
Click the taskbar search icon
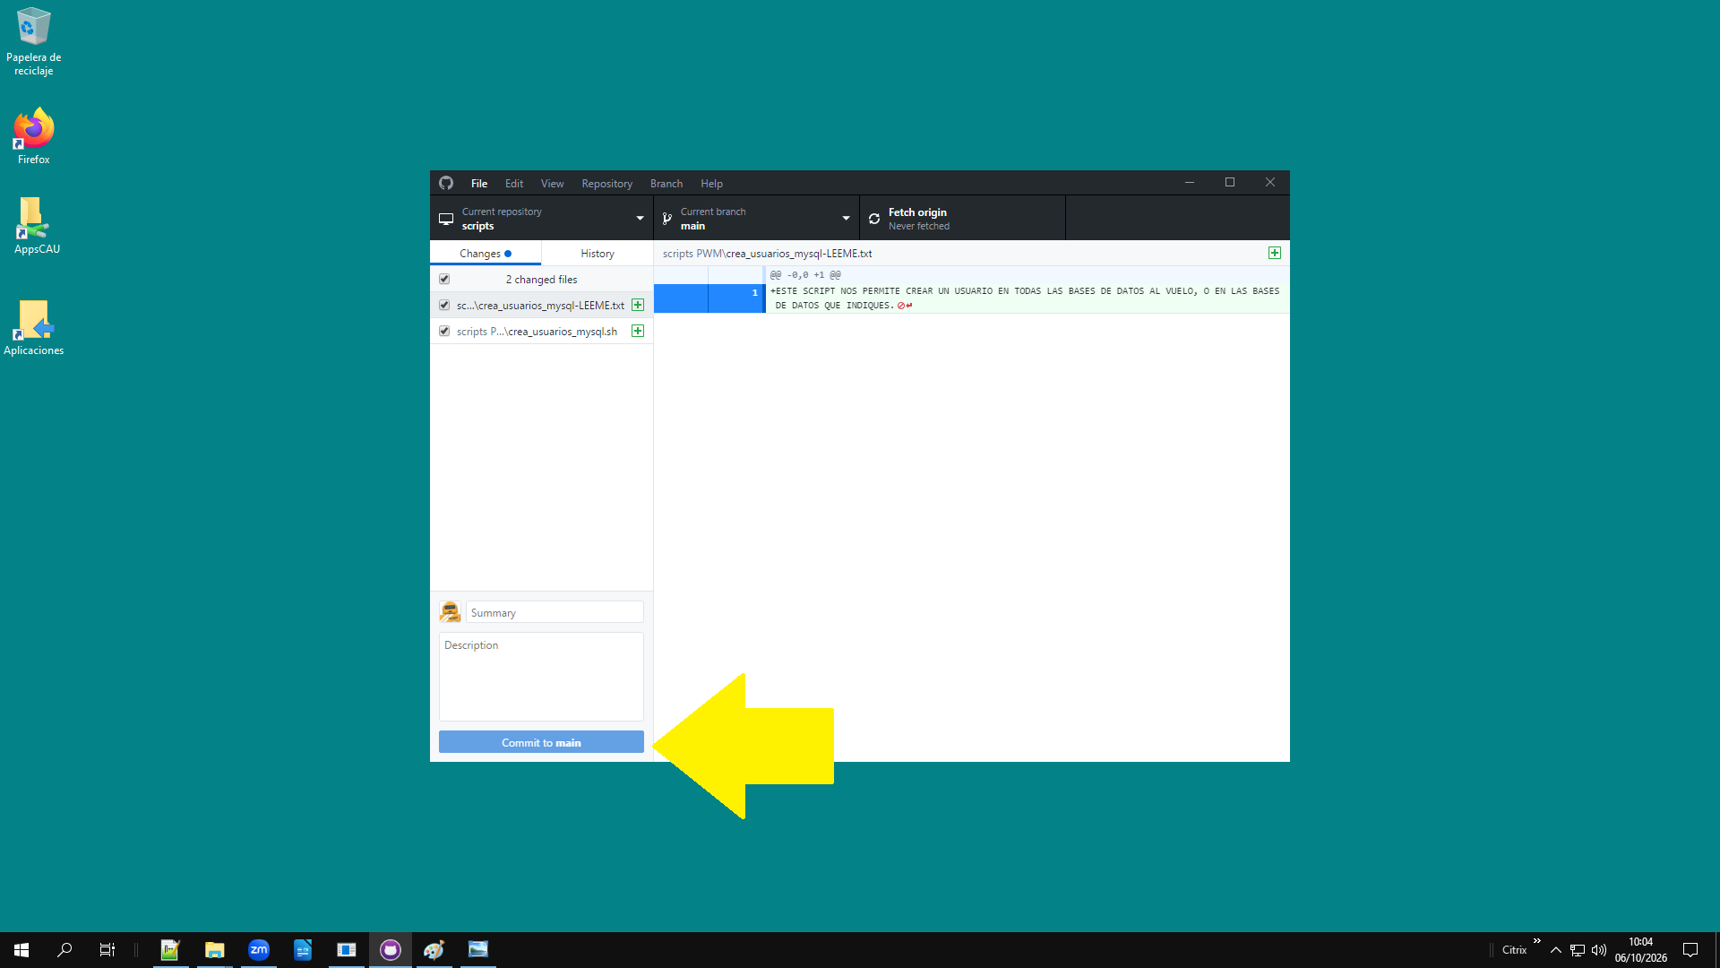click(64, 950)
